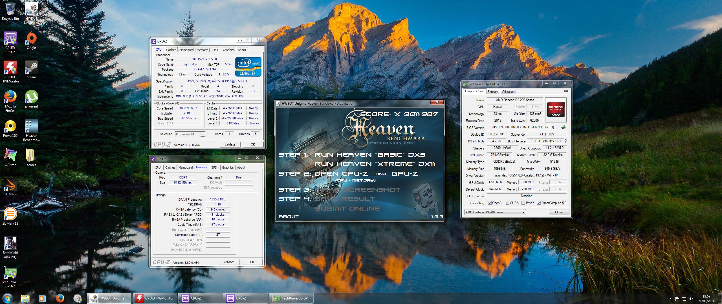The width and height of the screenshot is (722, 304).
Task: Click the GPU-Z BIOS Version field
Action: tap(523, 127)
